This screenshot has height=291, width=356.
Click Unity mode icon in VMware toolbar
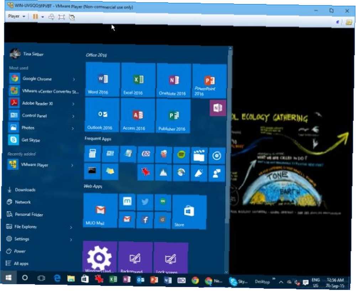pos(72,17)
